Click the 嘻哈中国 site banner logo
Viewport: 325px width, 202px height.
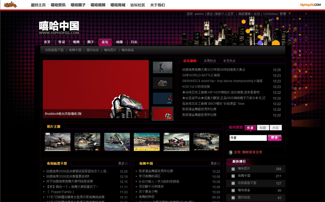tap(59, 28)
